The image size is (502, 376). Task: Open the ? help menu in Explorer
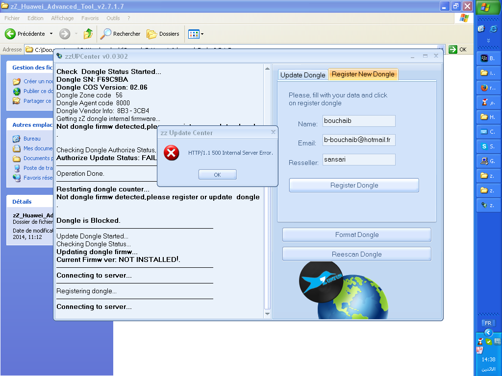pos(129,18)
